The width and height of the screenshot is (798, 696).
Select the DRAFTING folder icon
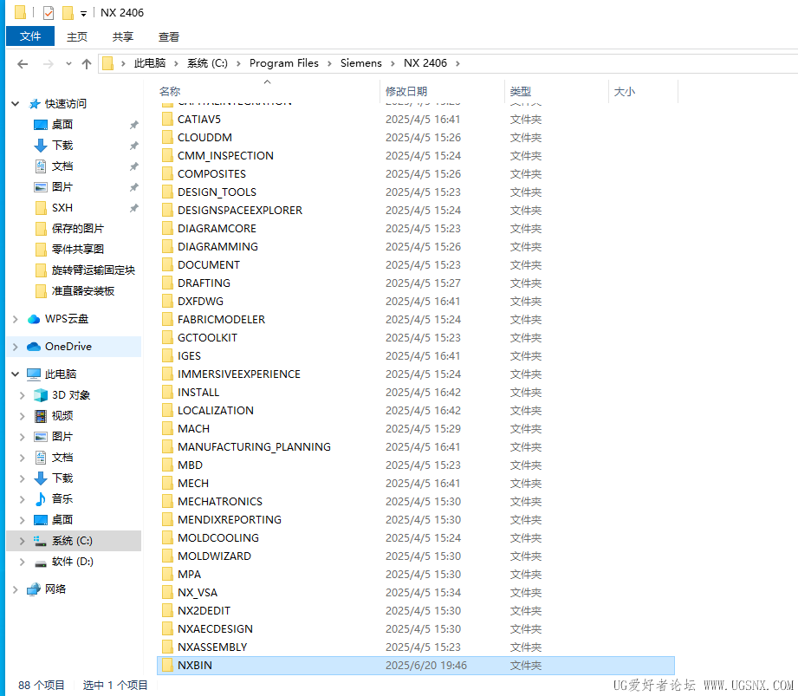[167, 283]
